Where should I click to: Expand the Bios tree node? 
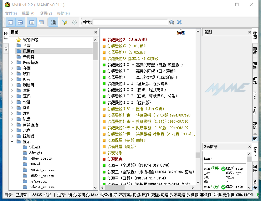(12, 79)
